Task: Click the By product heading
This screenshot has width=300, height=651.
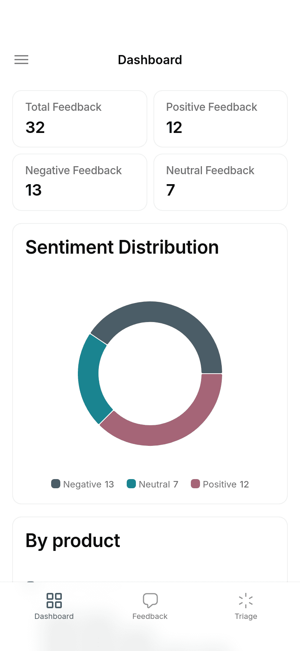Action: click(73, 541)
